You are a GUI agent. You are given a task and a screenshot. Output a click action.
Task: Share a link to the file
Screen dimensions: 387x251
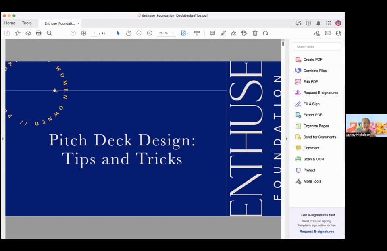pos(317,33)
